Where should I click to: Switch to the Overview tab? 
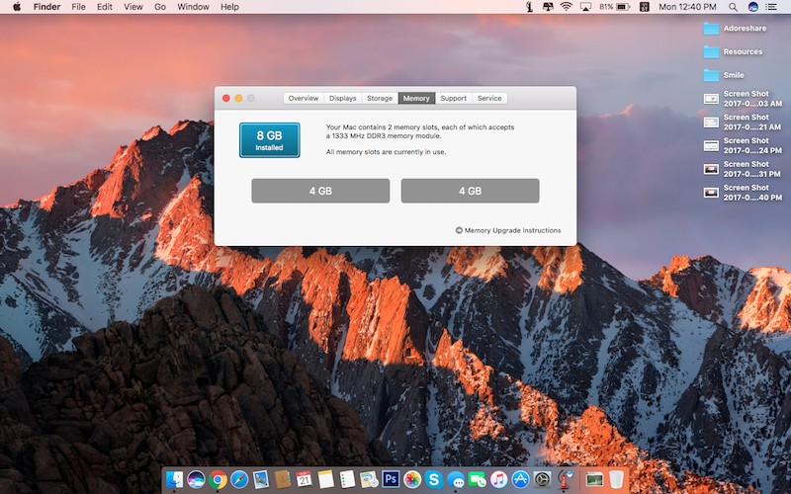coord(304,98)
